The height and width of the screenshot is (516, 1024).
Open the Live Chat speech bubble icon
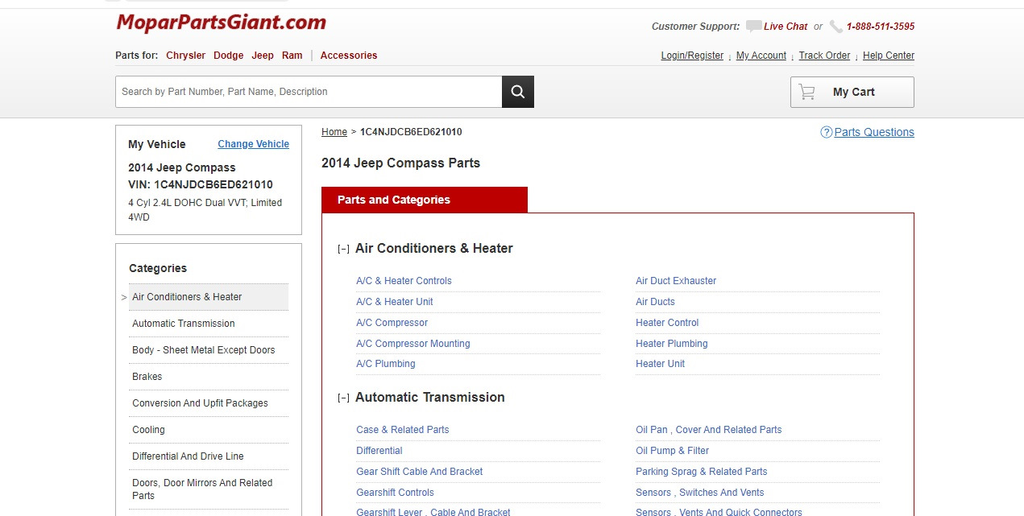(x=753, y=27)
